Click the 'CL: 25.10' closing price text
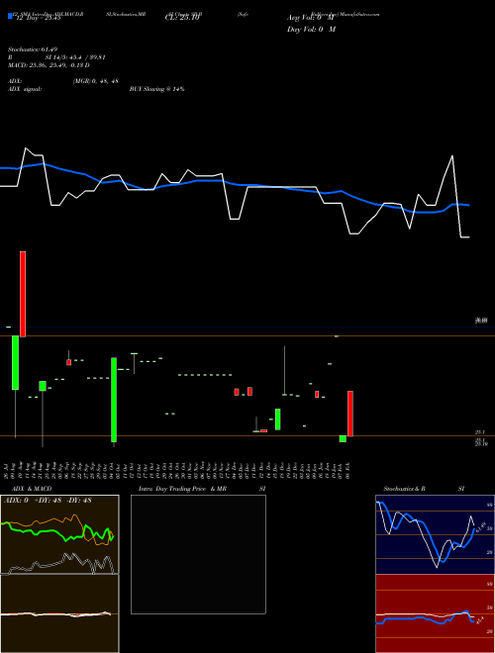The width and height of the screenshot is (495, 653). tap(182, 18)
